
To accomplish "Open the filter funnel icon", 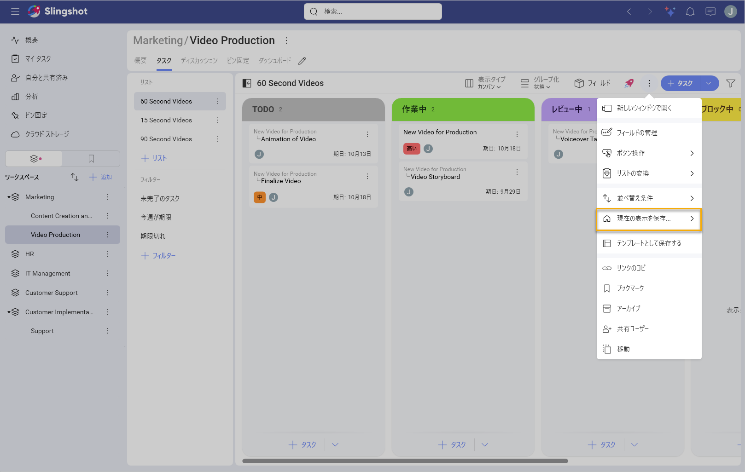I will [x=730, y=83].
